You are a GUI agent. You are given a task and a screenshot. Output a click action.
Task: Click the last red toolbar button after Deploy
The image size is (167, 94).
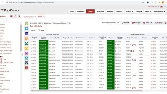coord(165,23)
